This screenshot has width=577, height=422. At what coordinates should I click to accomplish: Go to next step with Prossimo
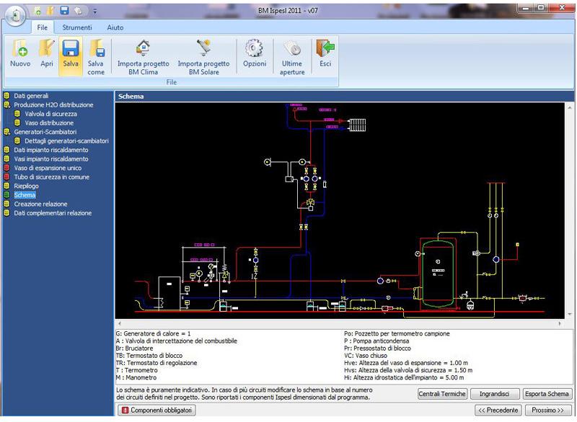(548, 410)
